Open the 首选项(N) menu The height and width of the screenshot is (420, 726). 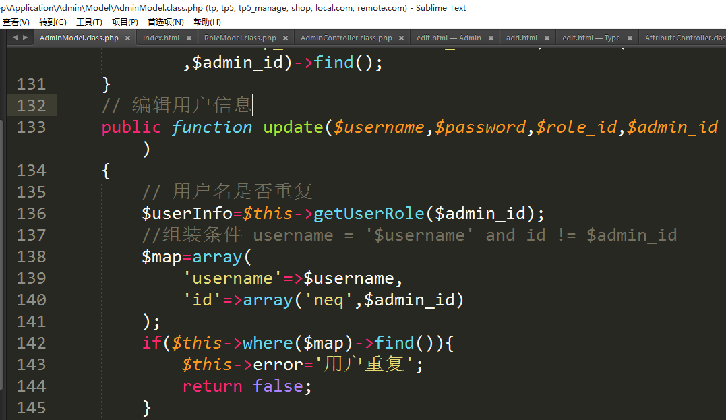click(x=166, y=22)
